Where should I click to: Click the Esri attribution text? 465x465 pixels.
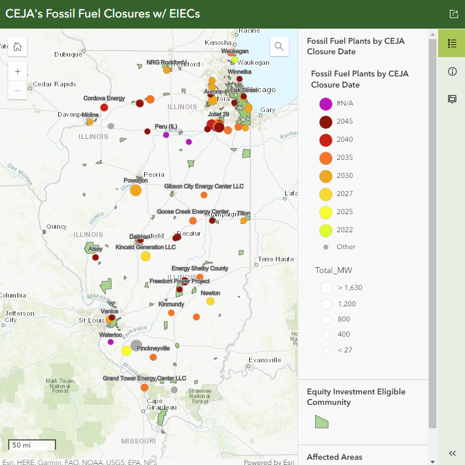point(80,461)
